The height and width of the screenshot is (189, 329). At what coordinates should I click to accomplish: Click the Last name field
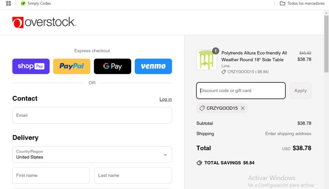(133, 175)
